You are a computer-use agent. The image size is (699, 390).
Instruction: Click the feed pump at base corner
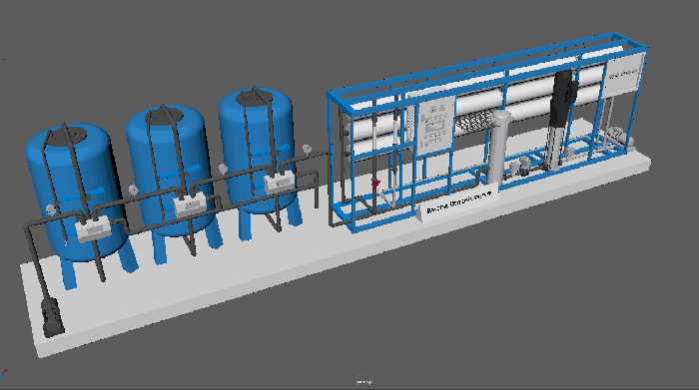pyautogui.click(x=52, y=317)
